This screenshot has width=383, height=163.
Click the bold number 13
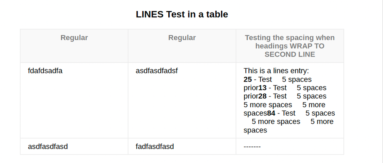(263, 88)
